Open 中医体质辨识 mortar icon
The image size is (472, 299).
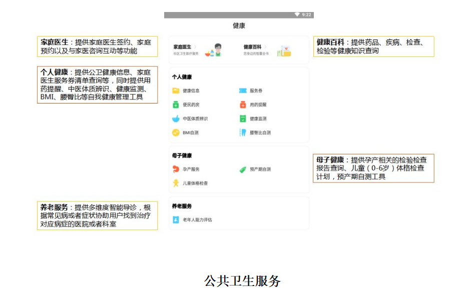(x=176, y=119)
